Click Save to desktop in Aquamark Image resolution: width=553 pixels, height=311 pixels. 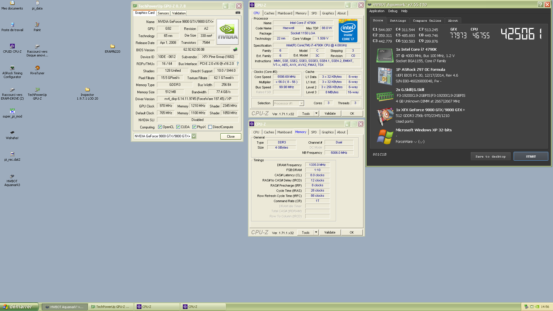click(x=490, y=156)
